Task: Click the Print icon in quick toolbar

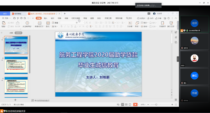Action: [21, 18]
